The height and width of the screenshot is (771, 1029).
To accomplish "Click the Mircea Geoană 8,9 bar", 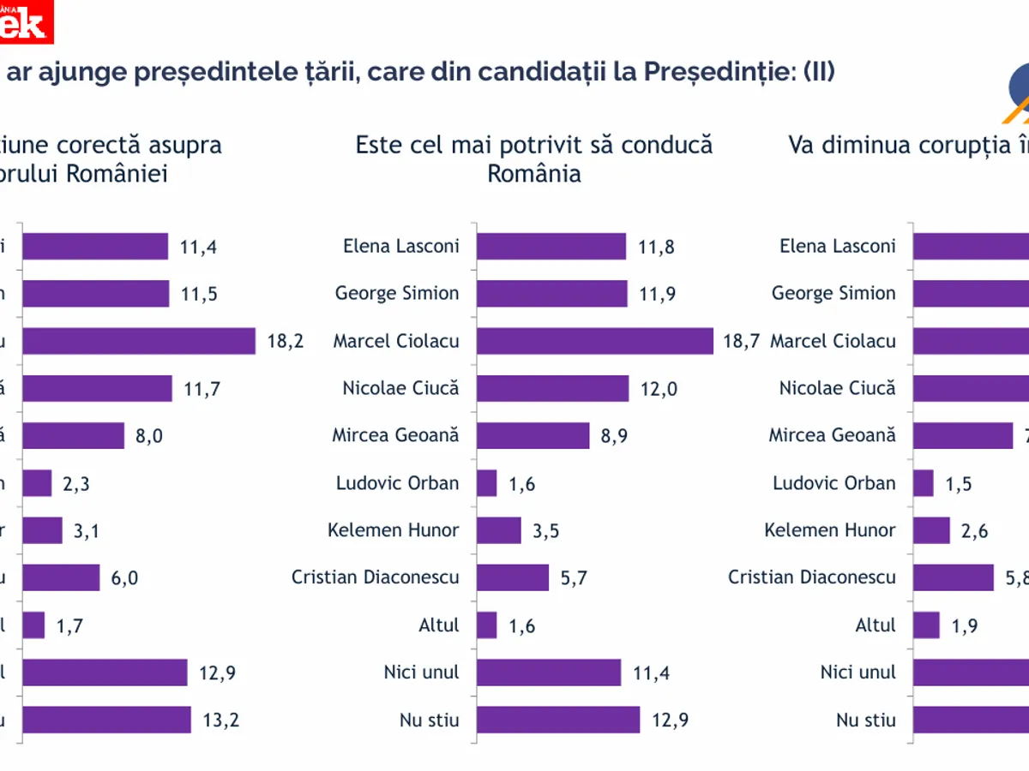I will click(533, 435).
